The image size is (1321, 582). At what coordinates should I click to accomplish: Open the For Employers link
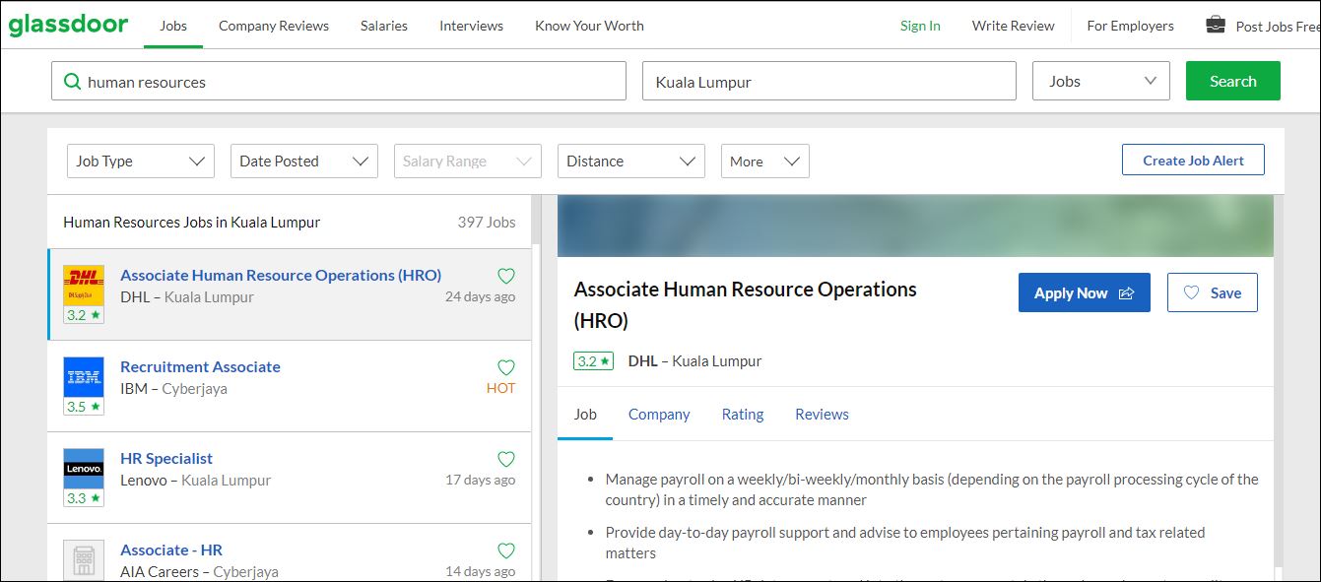[x=1130, y=26]
